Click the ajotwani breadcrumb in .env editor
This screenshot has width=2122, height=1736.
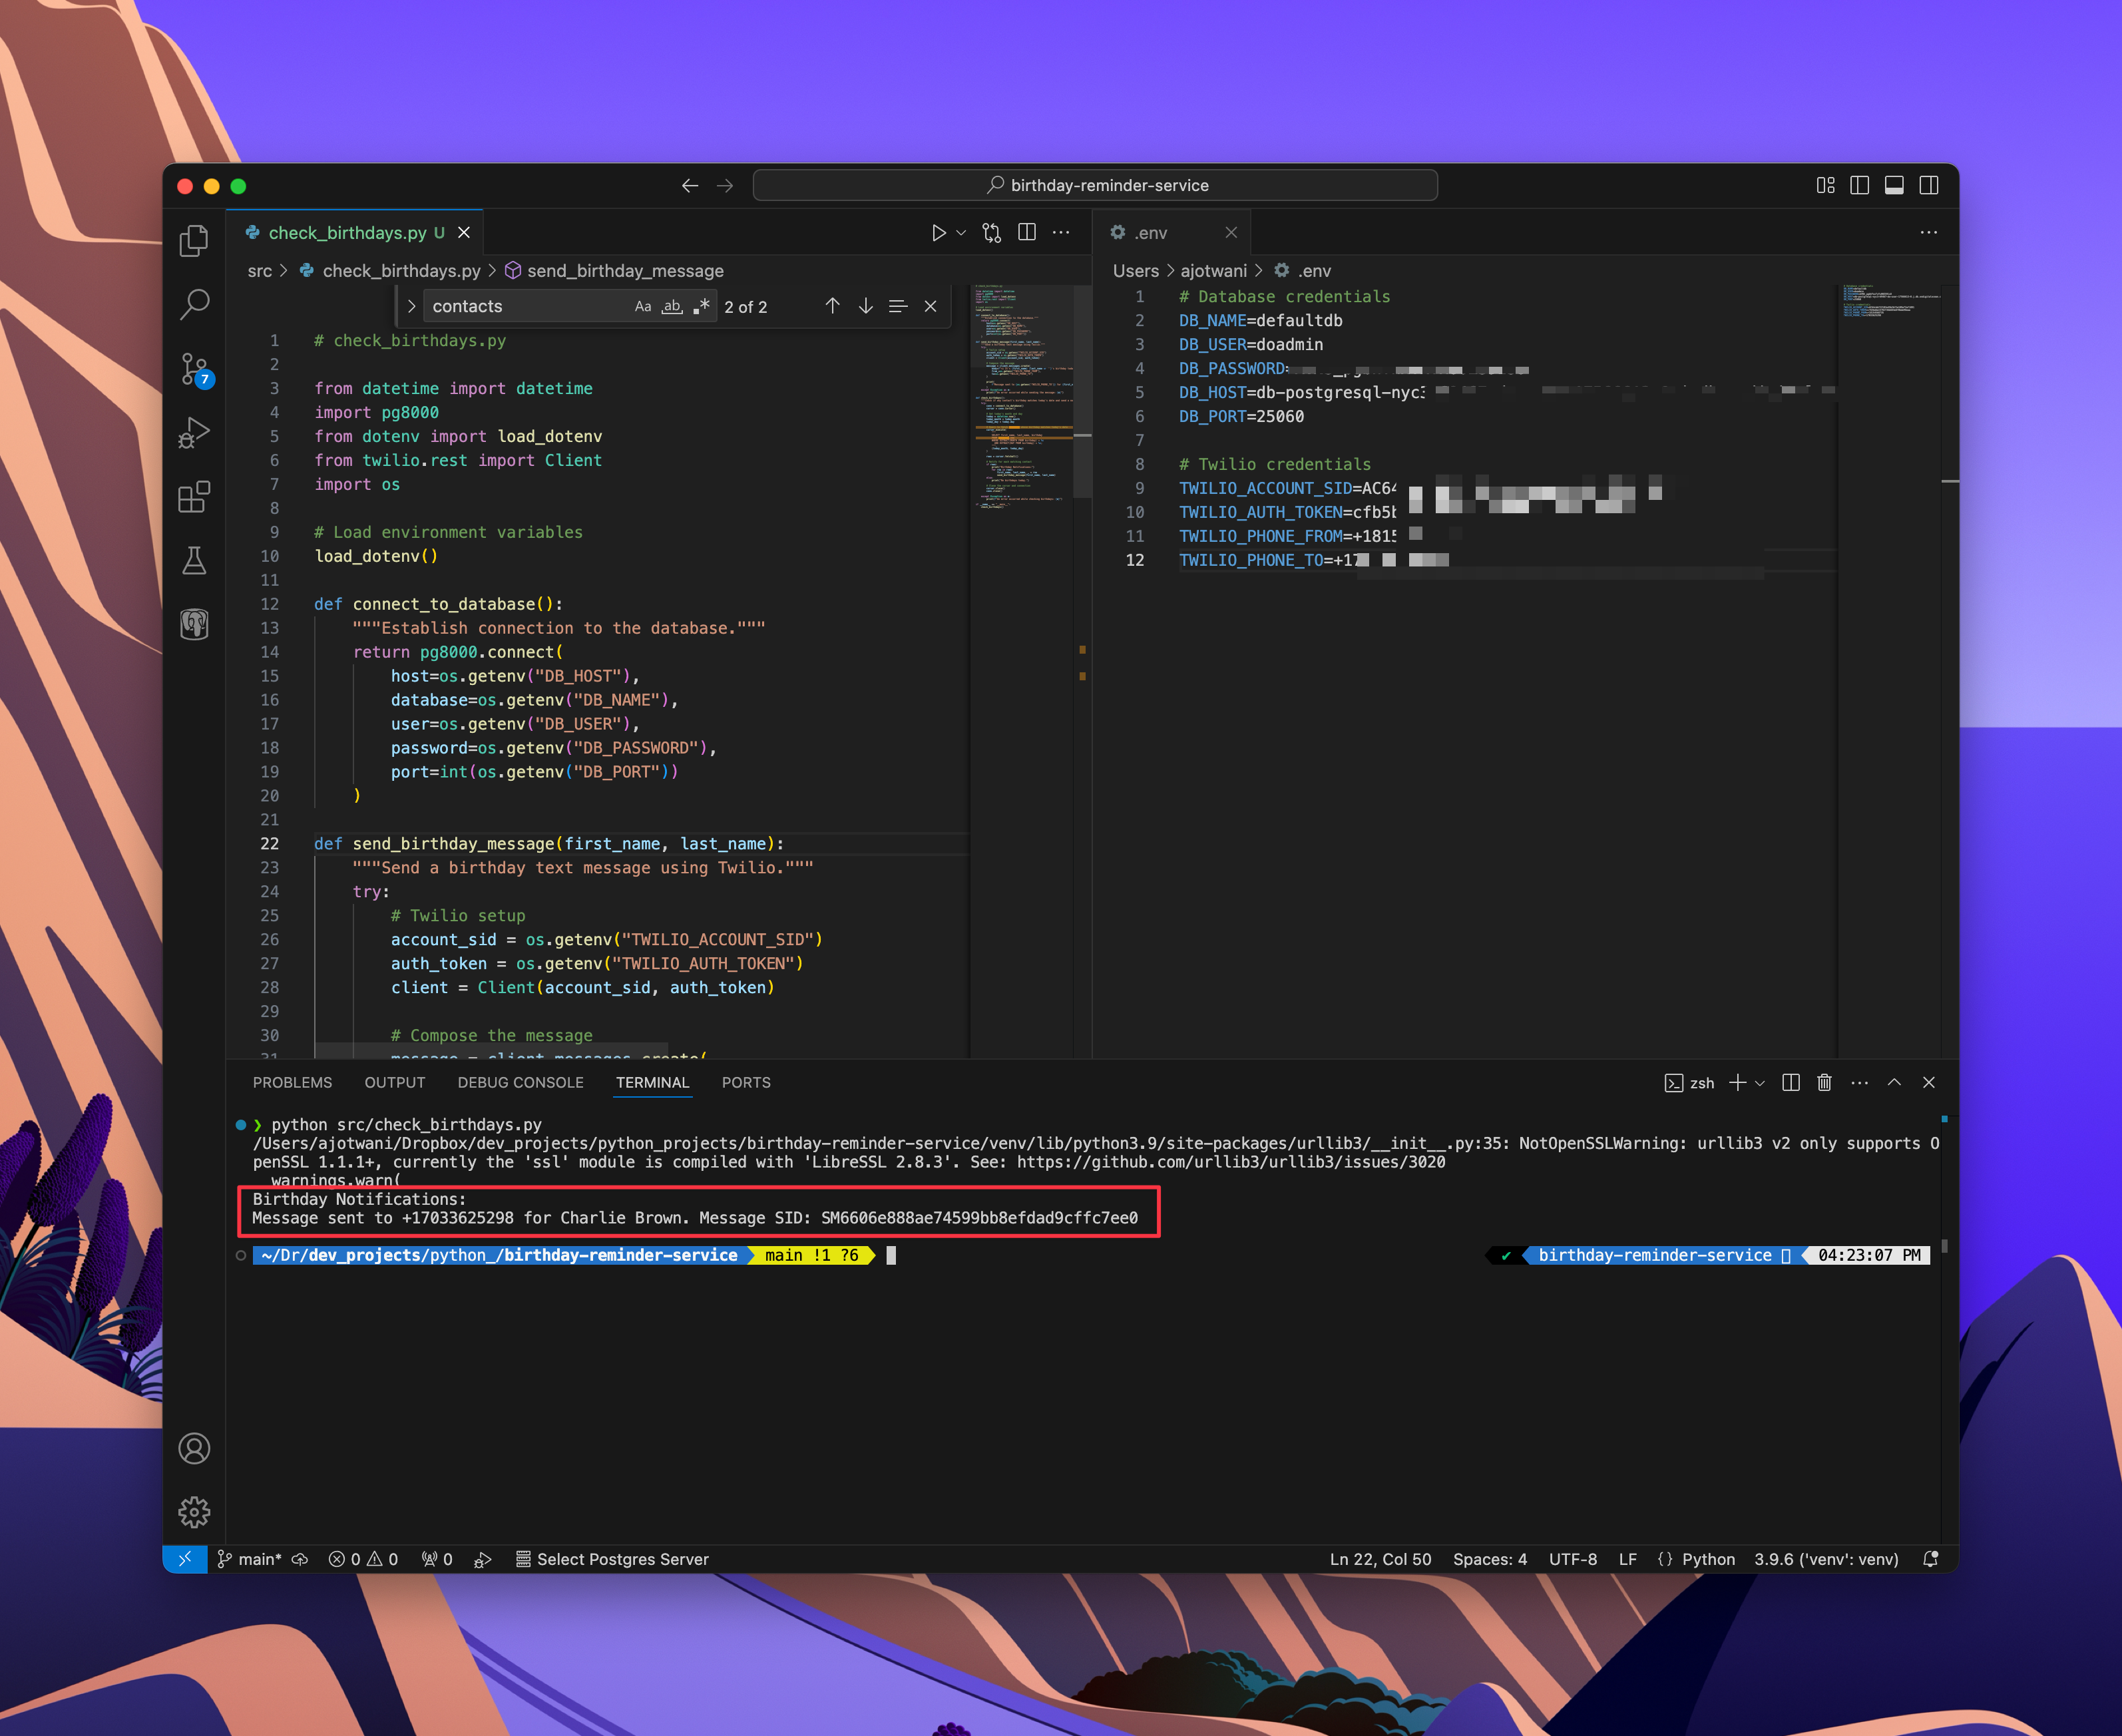point(1213,271)
